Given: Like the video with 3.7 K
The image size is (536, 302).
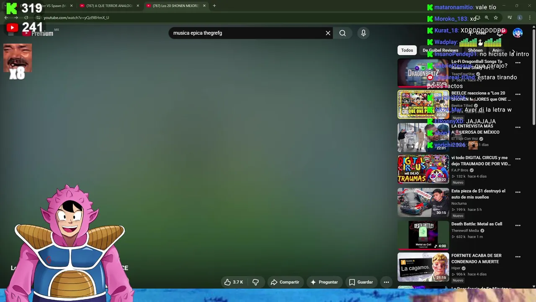Looking at the screenshot, I should click(x=233, y=282).
